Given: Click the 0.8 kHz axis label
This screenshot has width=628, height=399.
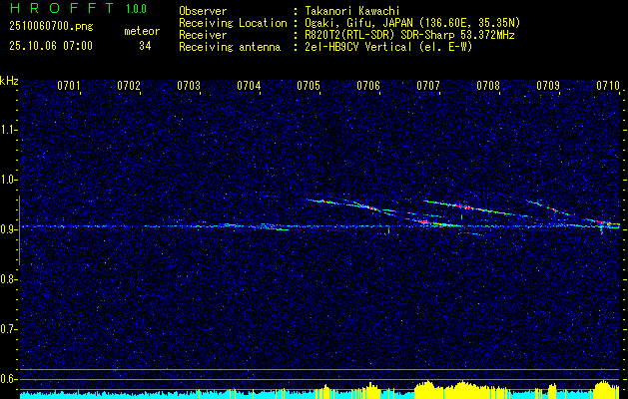Looking at the screenshot, I should [8, 279].
